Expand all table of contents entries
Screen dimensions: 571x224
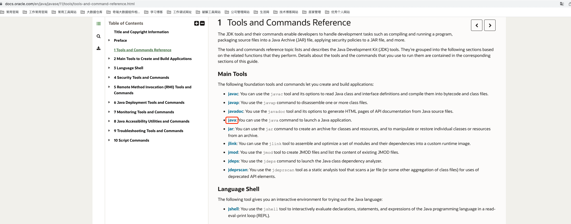tap(197, 23)
